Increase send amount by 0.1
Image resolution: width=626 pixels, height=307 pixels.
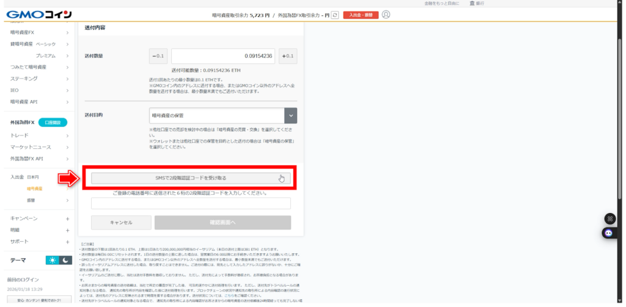[x=287, y=56]
